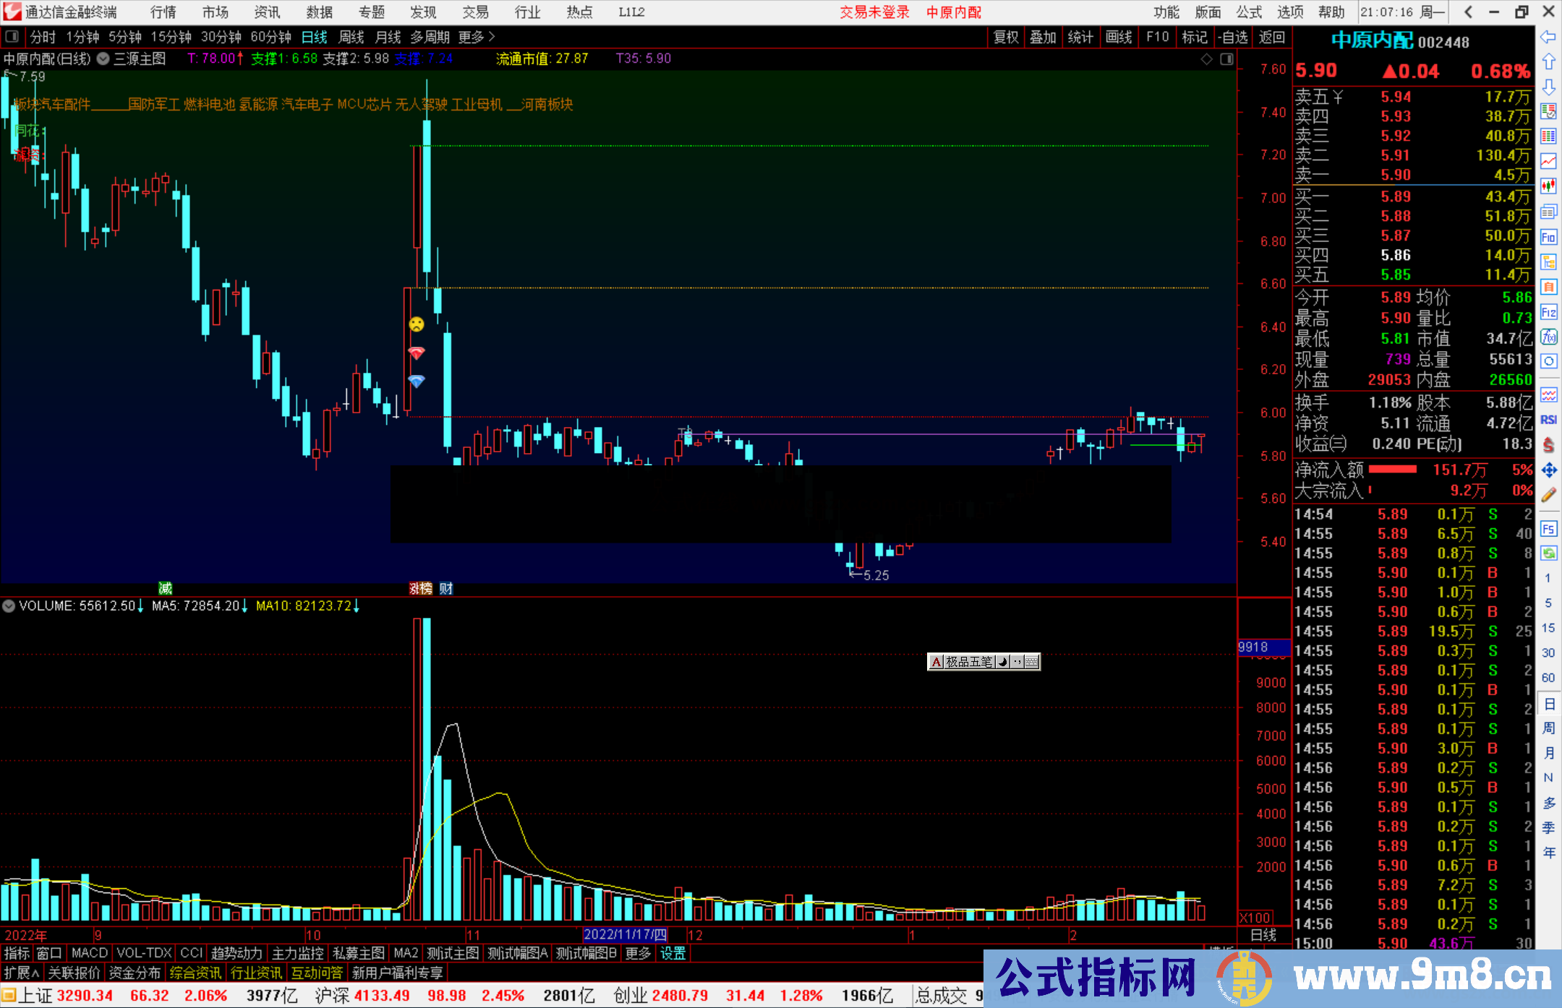Viewport: 1562px width, 1008px height.
Task: Click the candlestick chart sidebar icon
Action: click(1548, 186)
